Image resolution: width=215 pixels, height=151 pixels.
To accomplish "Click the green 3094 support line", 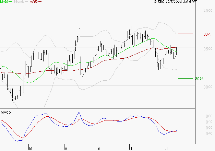I will click(x=185, y=78).
